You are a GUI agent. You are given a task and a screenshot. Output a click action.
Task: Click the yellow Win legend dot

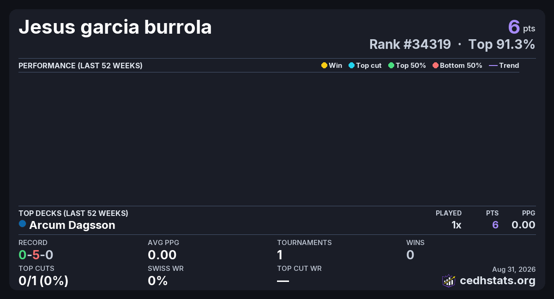[x=324, y=66]
